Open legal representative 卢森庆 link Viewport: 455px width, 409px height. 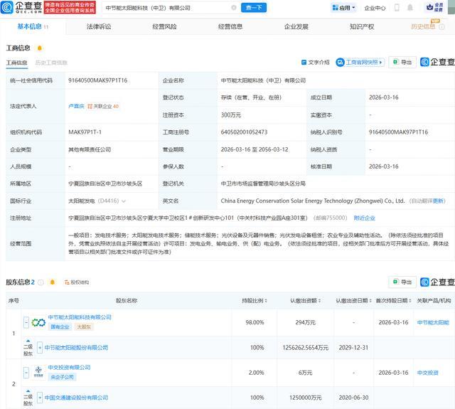tap(76, 106)
